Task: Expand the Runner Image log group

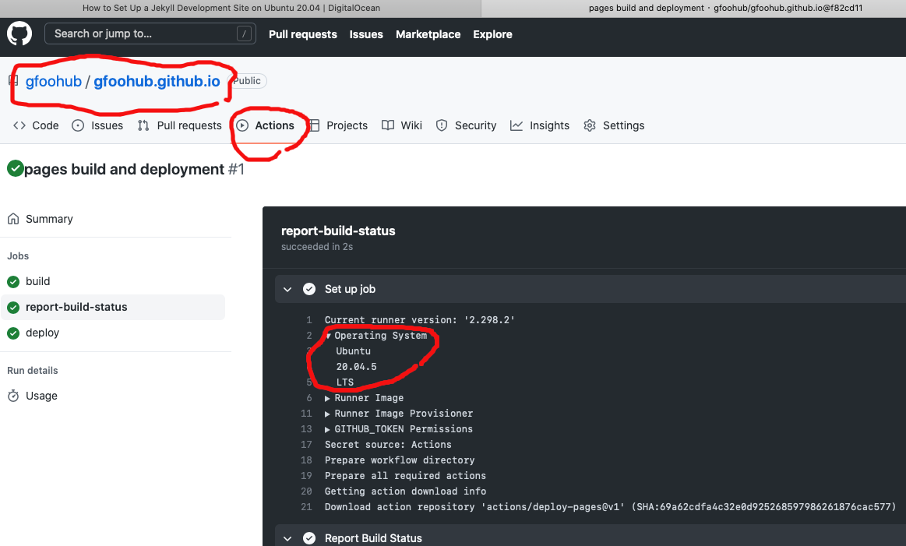Action: click(x=328, y=398)
